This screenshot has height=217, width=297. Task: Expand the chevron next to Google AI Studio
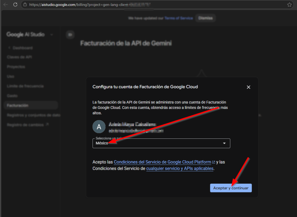pyautogui.click(x=52, y=35)
